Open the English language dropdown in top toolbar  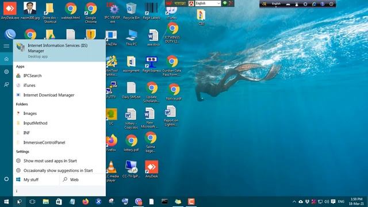[x=208, y=3]
